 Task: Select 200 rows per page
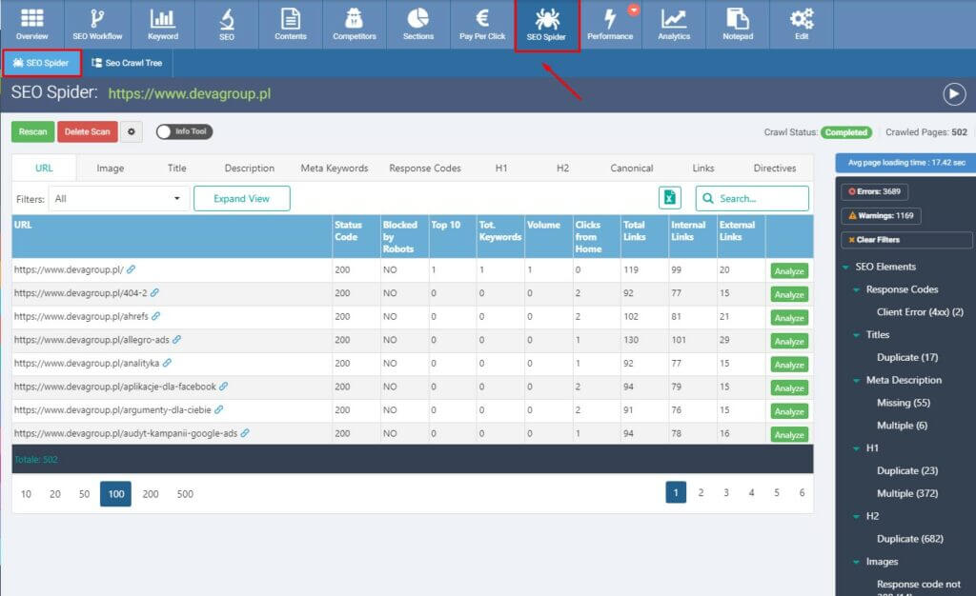(151, 494)
